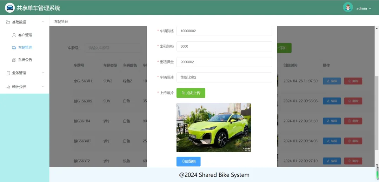The image size is (379, 182).
Task: Click the green 点击上传 button
Action: [191, 93]
